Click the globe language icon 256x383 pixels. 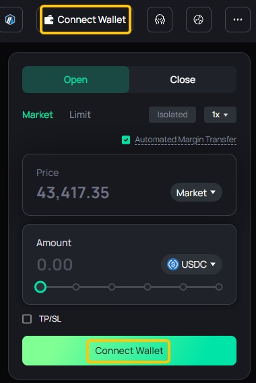click(199, 20)
